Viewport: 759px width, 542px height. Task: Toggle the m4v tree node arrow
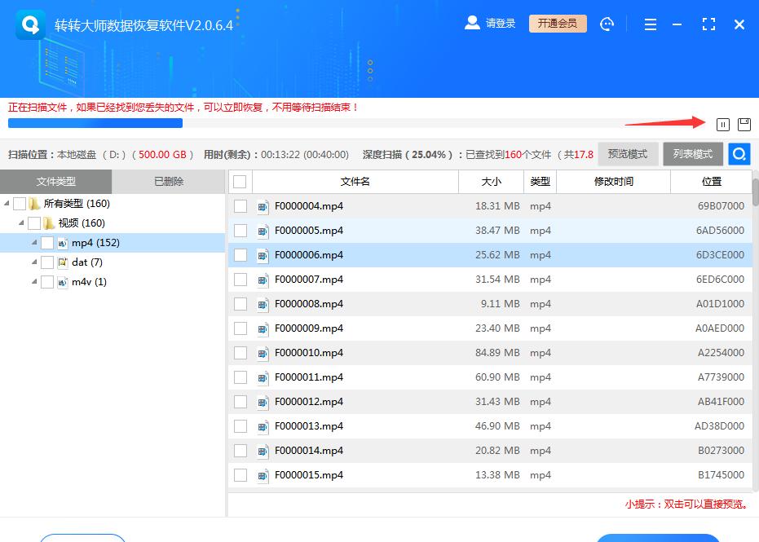tap(34, 281)
